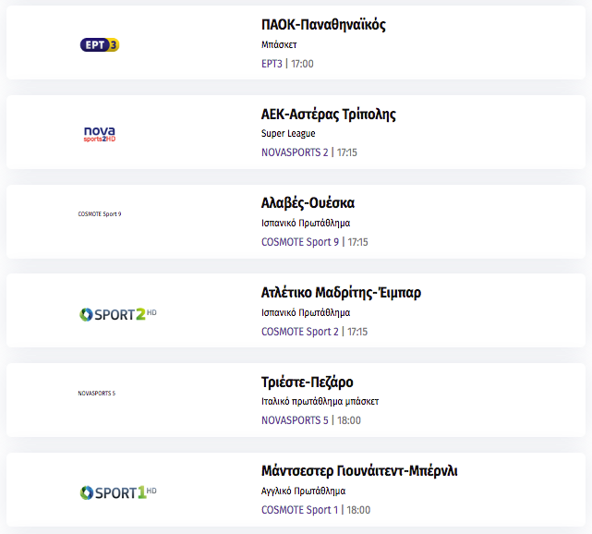Click the purple NOVASPORTS 5 channel link
This screenshot has width=592, height=534.
coord(295,420)
